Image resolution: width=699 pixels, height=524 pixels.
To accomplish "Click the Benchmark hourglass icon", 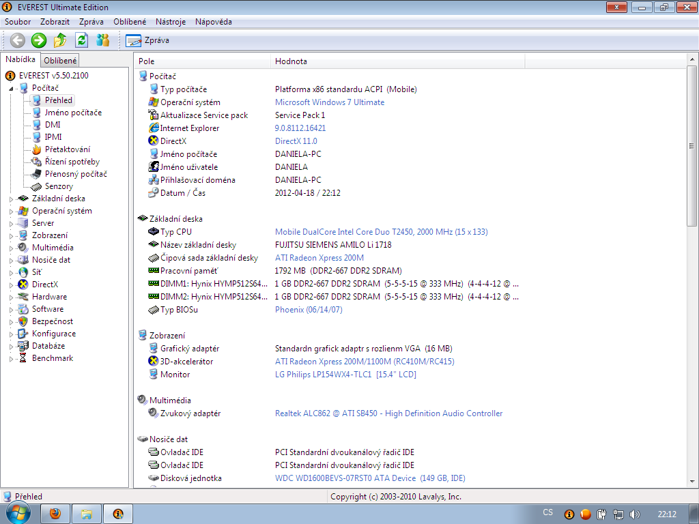I will coord(23,358).
